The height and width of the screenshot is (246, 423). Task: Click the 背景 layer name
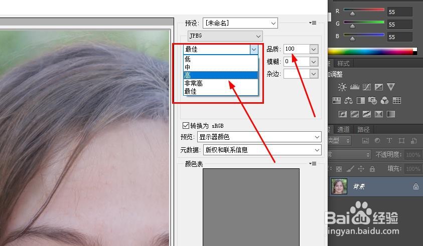pyautogui.click(x=359, y=186)
